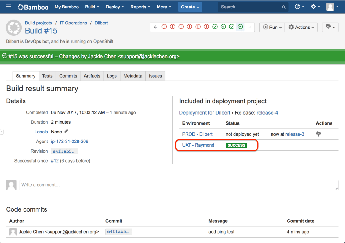Screen dimensions: 345x243
Task: Select the first failed build status icon
Action: pyautogui.click(x=164, y=27)
